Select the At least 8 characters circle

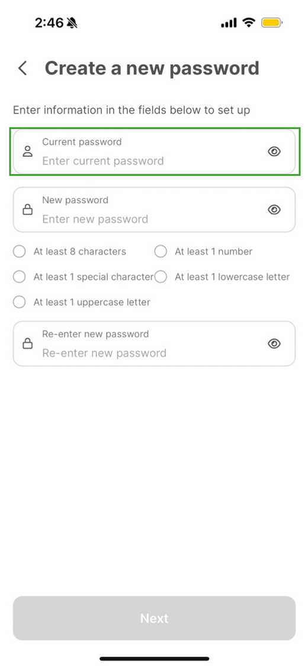coord(20,252)
